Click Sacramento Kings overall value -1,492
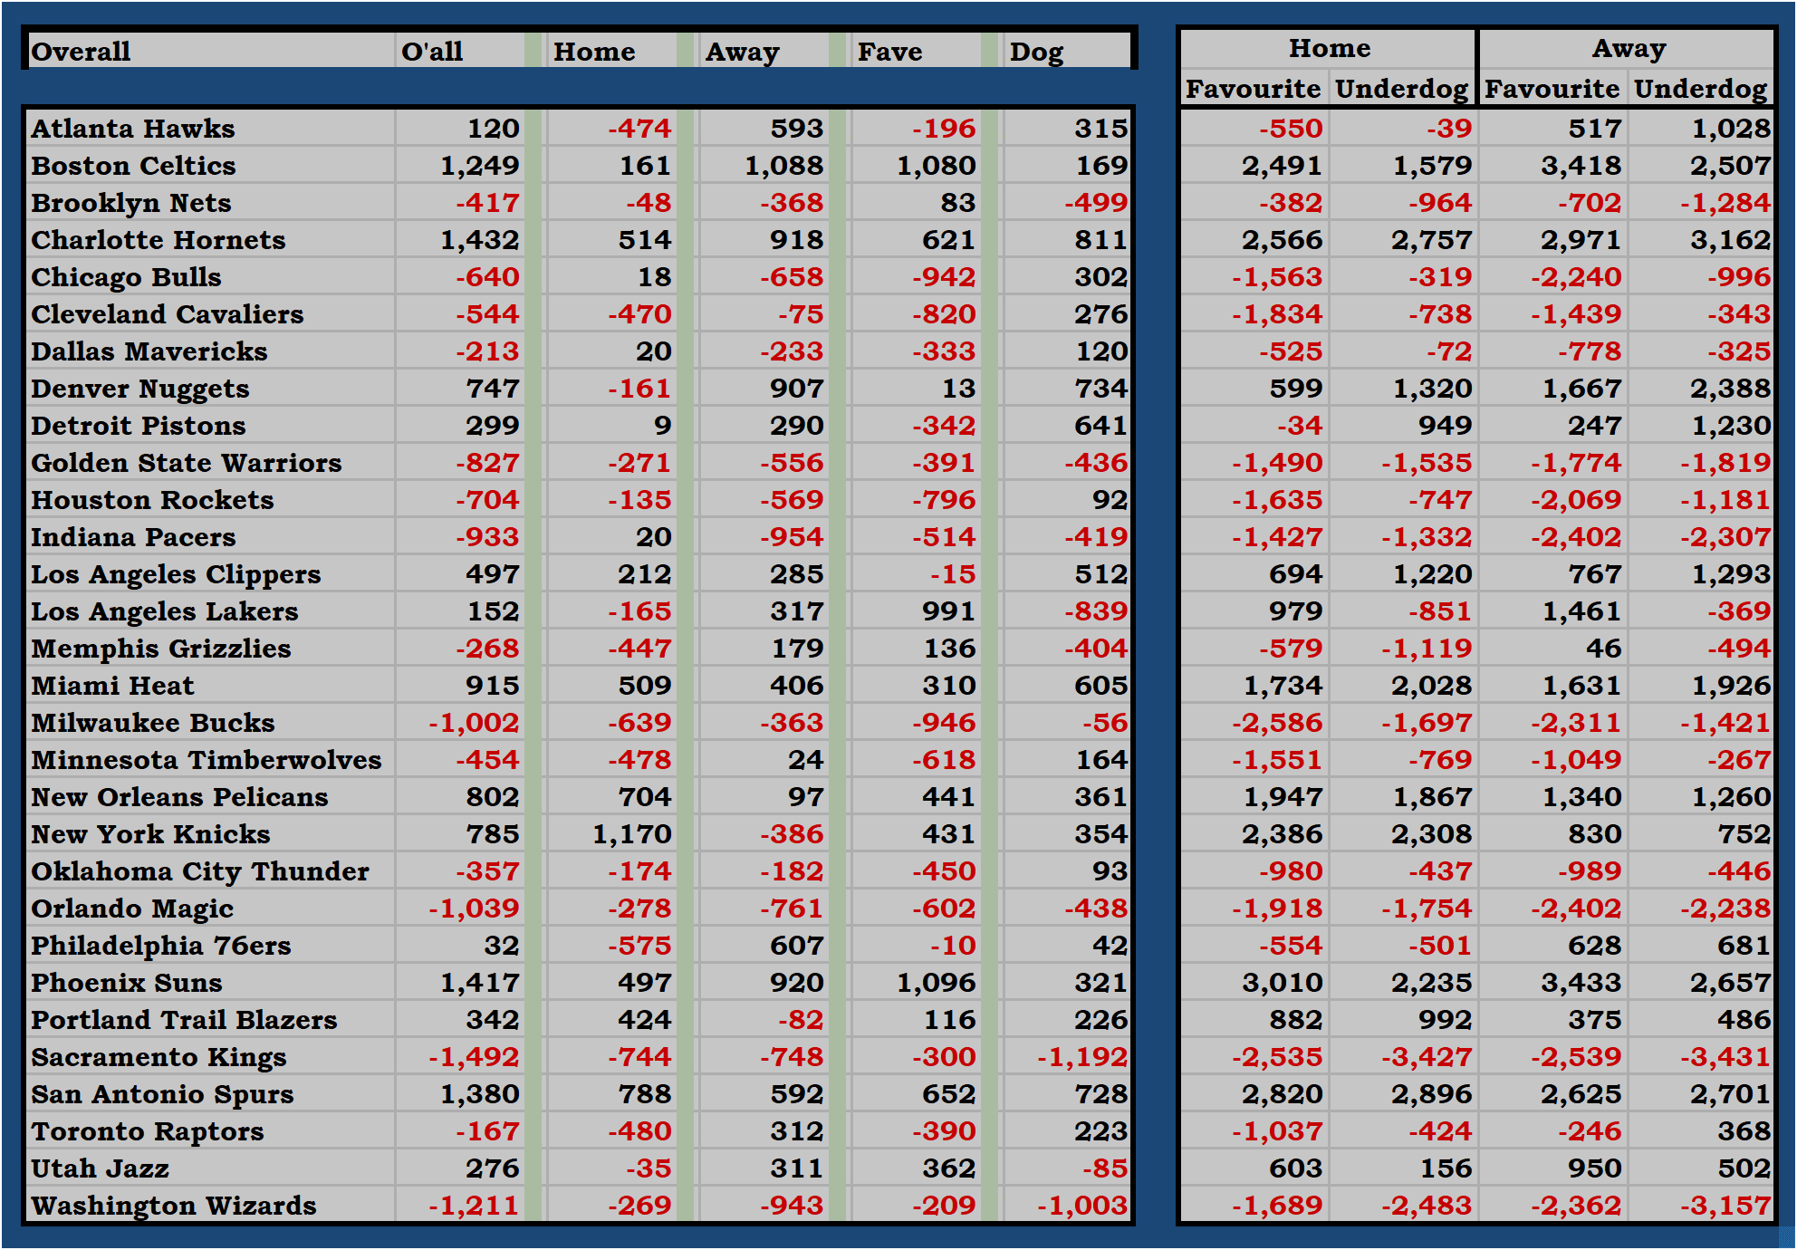Screen dimensions: 1797x1250 point(474,1057)
